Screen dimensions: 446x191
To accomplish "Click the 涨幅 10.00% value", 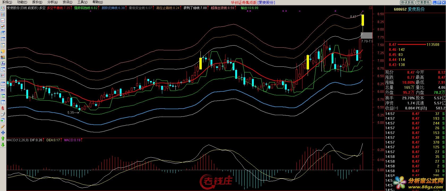I will pyautogui.click(x=408, y=82).
